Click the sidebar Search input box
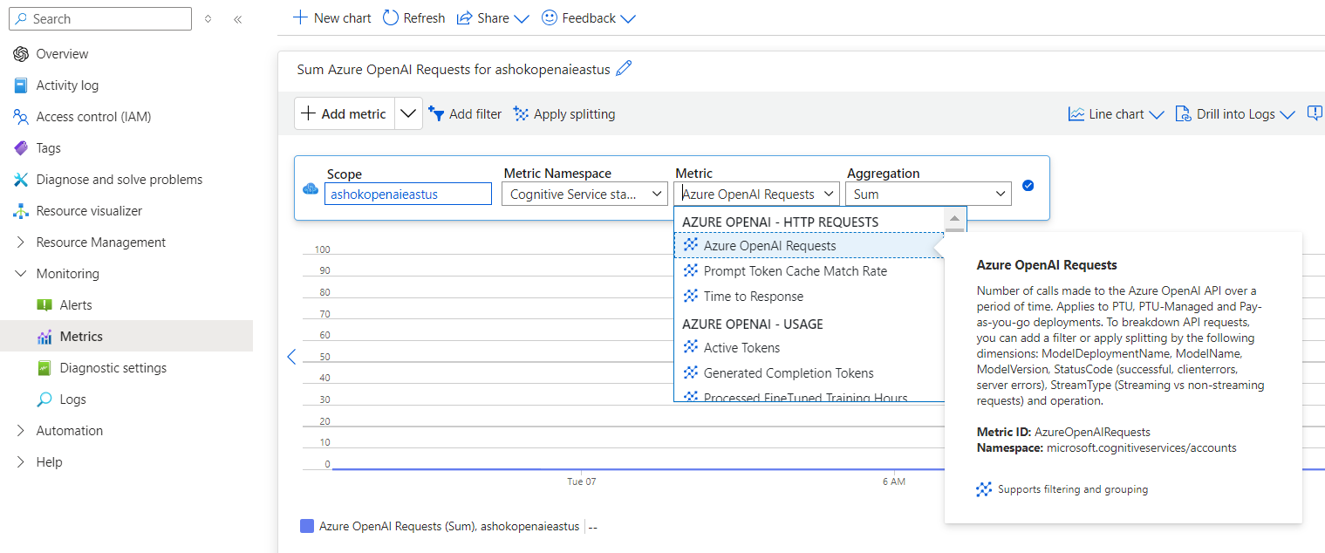Image resolution: width=1325 pixels, height=553 pixels. coord(99,18)
